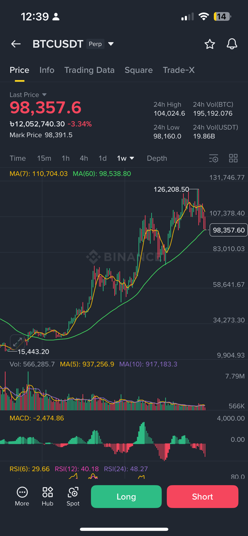The height and width of the screenshot is (536, 248).
Task: Tap the 126,208.50 high marker on chart
Action: [171, 189]
